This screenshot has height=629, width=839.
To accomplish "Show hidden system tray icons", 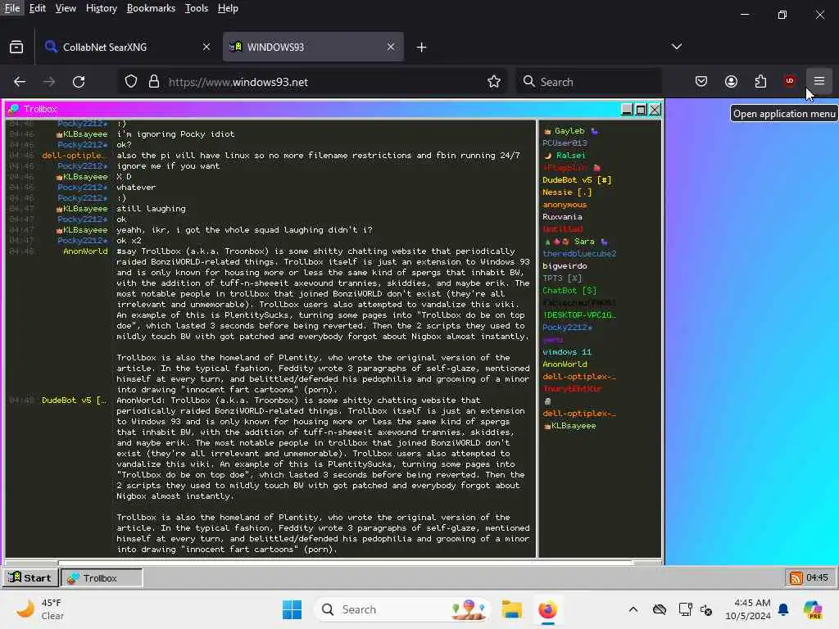I will (633, 609).
